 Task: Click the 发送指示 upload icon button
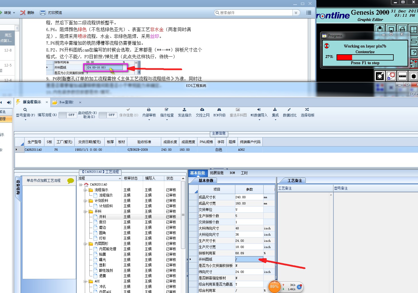pyautogui.click(x=184, y=109)
